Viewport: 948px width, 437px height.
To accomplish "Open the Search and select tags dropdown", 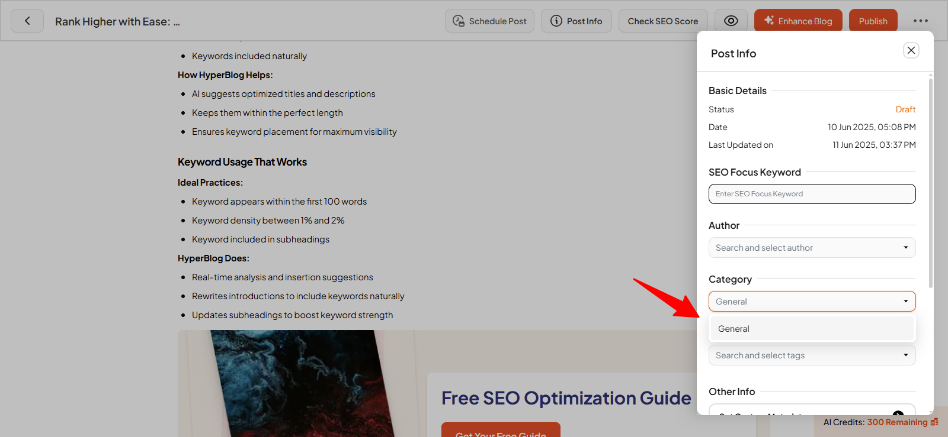I will 812,355.
